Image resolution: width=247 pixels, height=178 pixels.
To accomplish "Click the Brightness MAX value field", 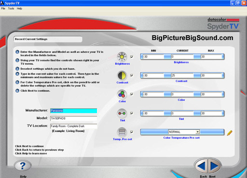I will [x=211, y=57].
